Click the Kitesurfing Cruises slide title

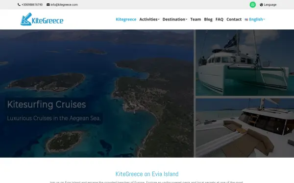[47, 104]
